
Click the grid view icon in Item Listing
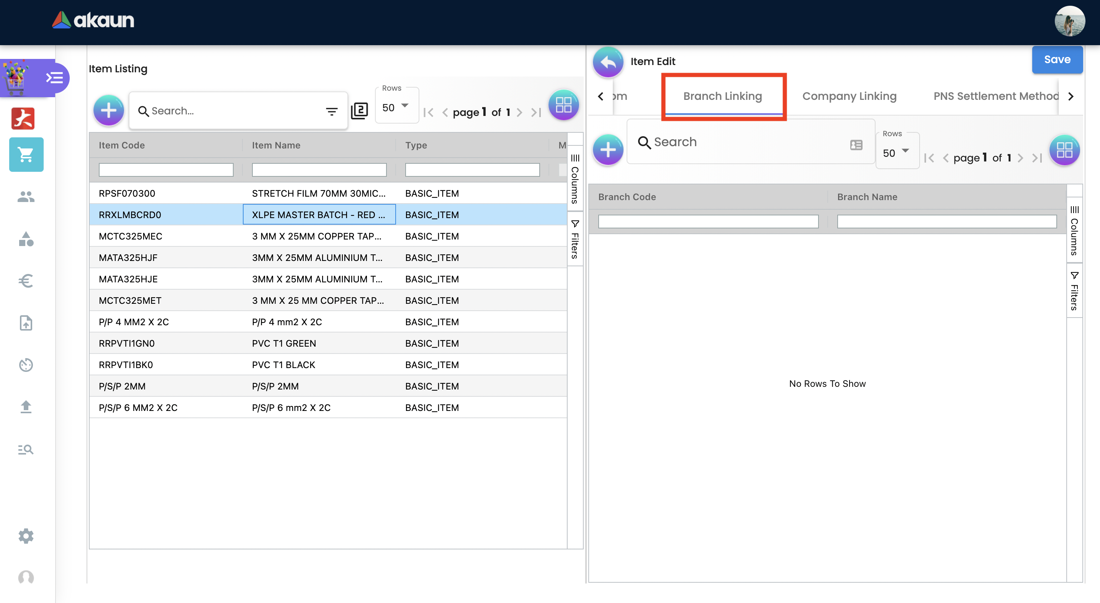(563, 105)
